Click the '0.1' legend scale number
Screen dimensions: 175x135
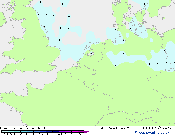[x=3, y=134]
